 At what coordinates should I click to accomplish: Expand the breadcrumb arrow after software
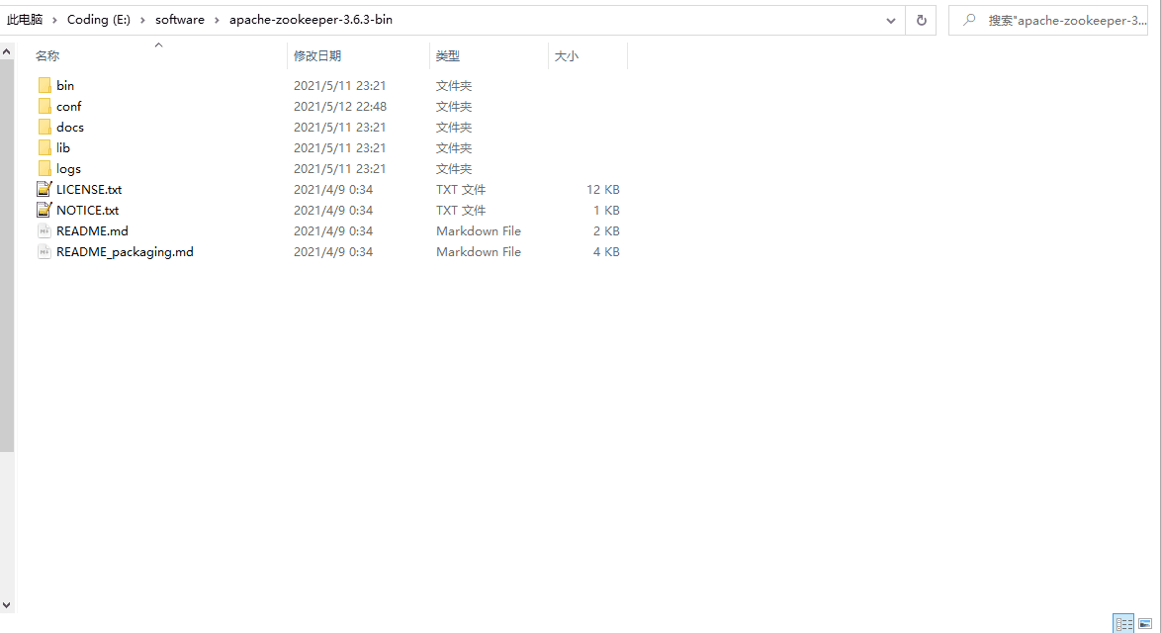(217, 19)
